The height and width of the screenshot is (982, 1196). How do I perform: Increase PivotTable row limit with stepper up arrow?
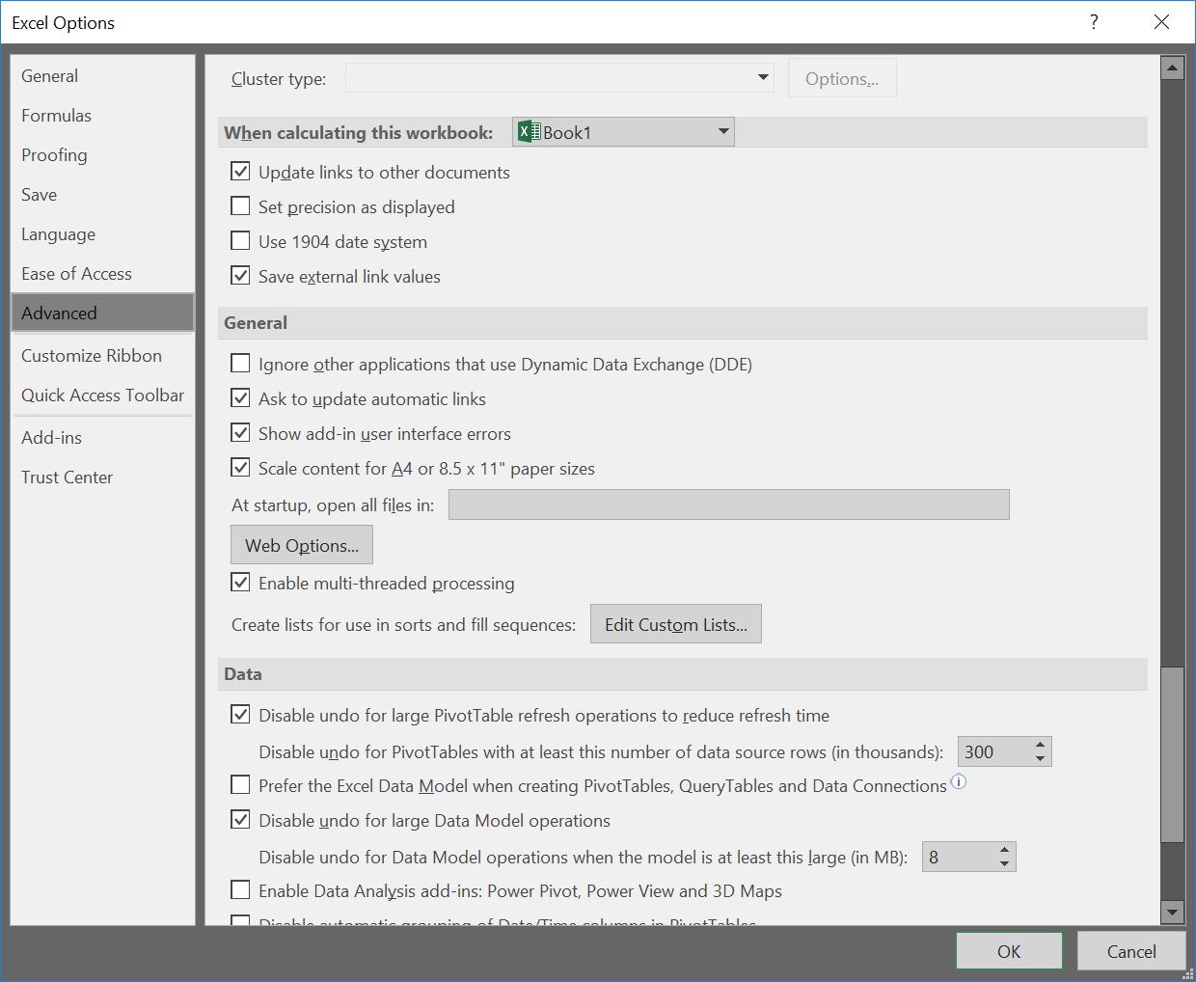[1039, 745]
